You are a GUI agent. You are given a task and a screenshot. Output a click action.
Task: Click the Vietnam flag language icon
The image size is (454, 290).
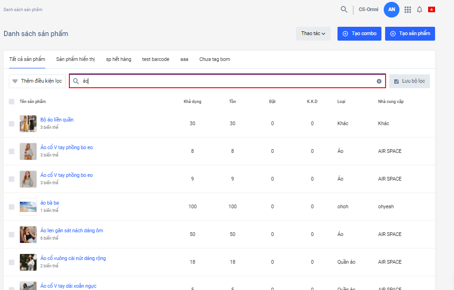[x=431, y=9]
